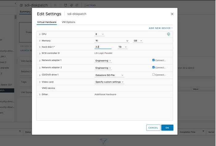Click the Cancel button
The image size is (216, 146).
click(x=153, y=128)
